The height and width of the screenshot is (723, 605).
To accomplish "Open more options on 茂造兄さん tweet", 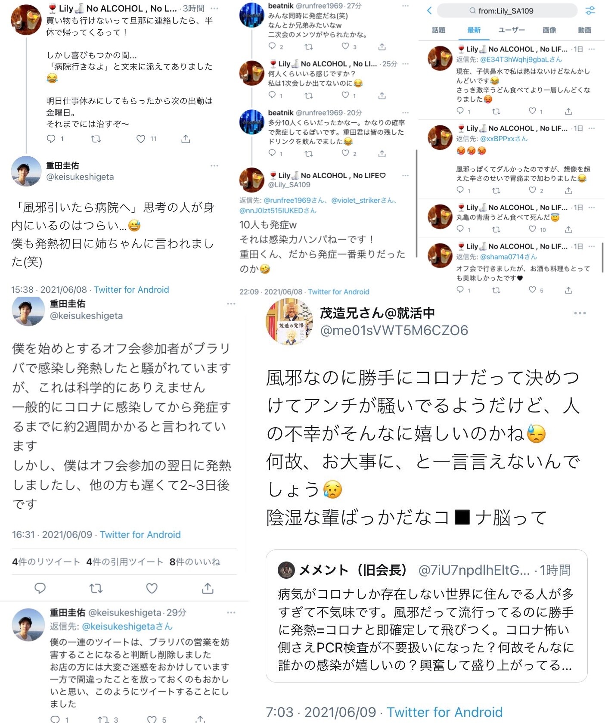I will 580,313.
